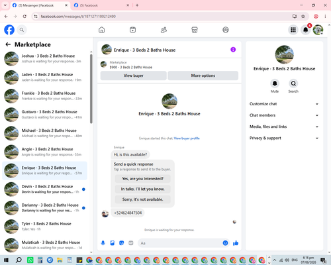The image size is (331, 265).
Task: Click the conversation list scrollbar
Action: pos(91,89)
